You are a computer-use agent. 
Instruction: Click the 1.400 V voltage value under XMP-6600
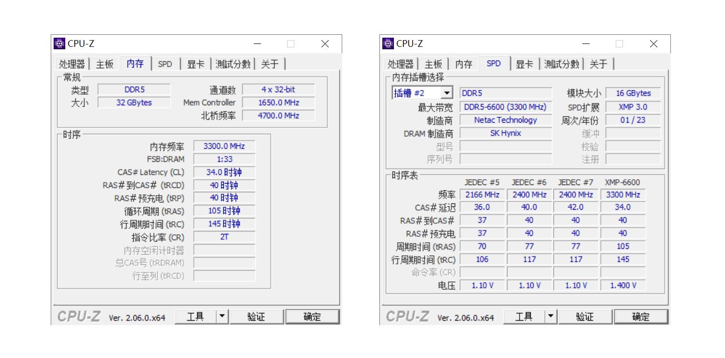[x=623, y=285]
